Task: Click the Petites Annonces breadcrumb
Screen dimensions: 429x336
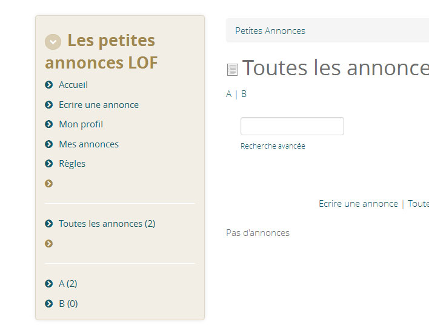Action: coord(270,31)
